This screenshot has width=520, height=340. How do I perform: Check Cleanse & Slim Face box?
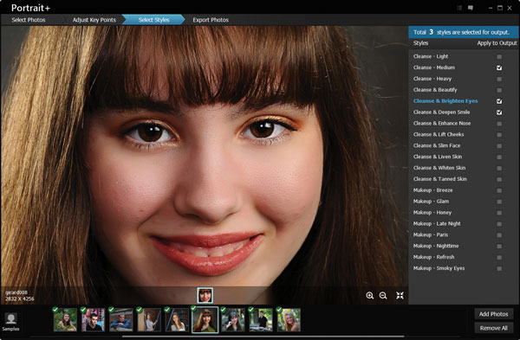click(x=499, y=146)
